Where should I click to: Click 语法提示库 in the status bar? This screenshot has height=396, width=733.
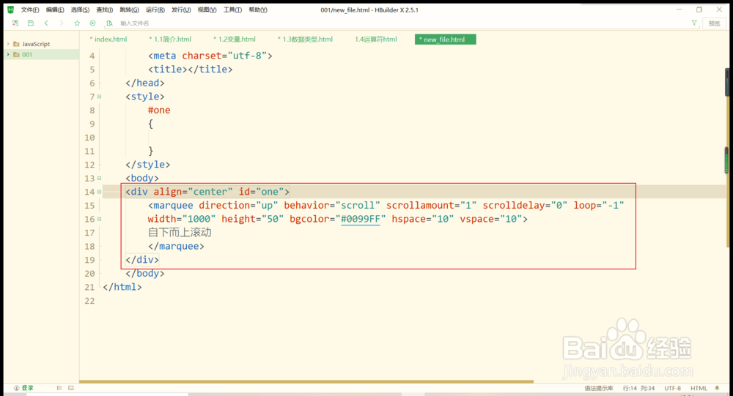pyautogui.click(x=599, y=388)
